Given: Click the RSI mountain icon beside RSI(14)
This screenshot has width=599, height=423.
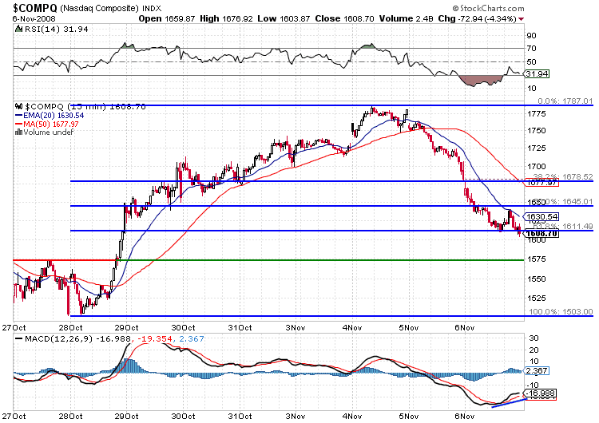Looking at the screenshot, I should [x=18, y=29].
